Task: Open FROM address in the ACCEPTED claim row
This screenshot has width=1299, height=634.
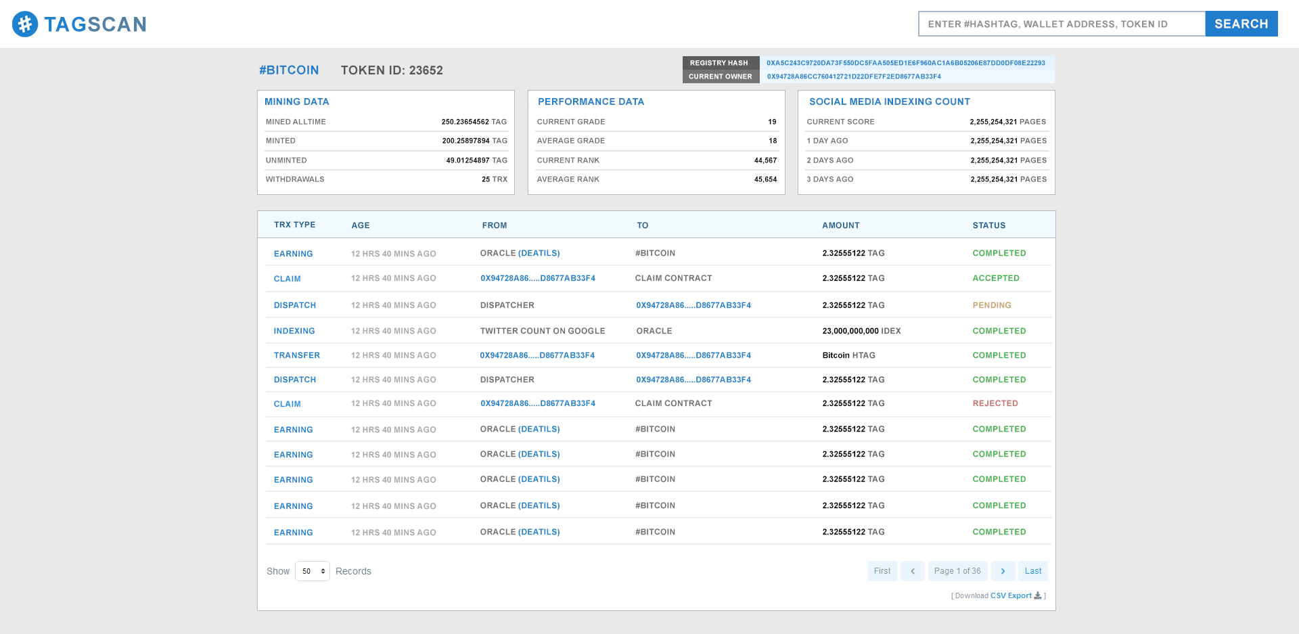Action: (x=538, y=278)
